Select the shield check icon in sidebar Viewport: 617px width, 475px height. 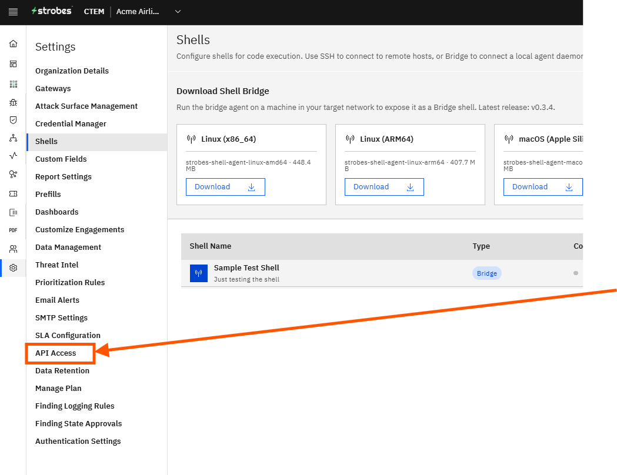pos(13,120)
